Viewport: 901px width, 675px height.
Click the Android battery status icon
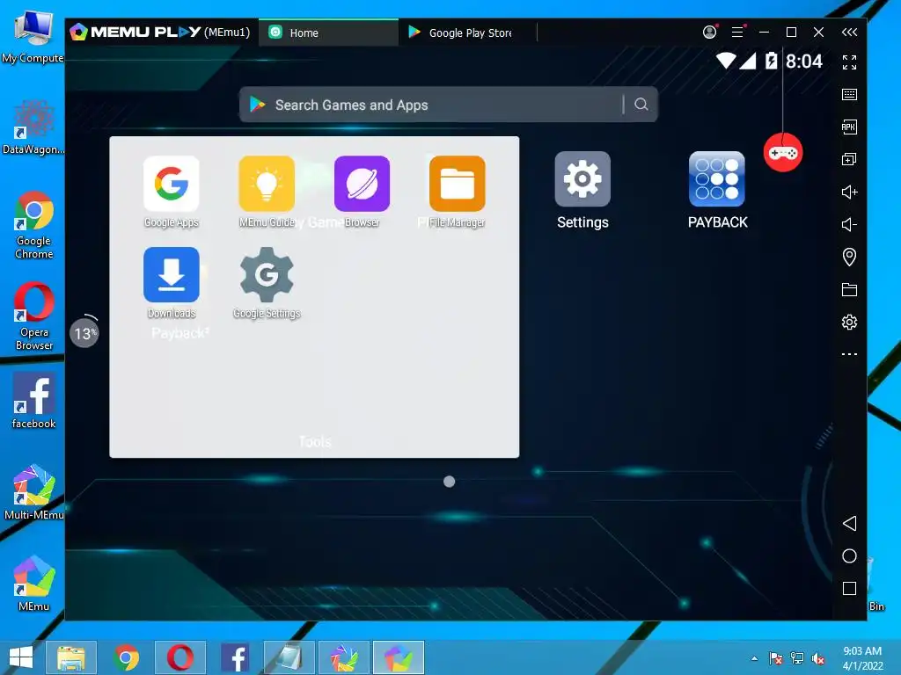point(771,61)
